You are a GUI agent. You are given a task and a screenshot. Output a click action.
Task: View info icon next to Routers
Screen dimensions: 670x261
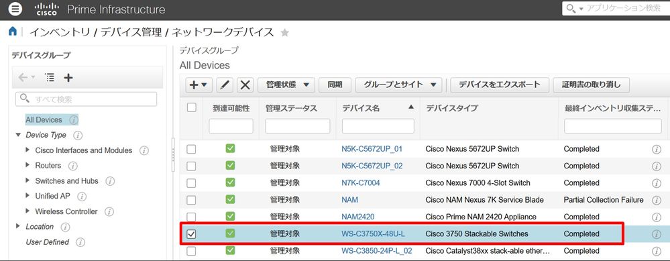[73, 166]
